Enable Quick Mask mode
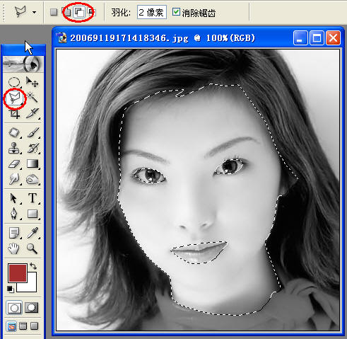The width and height of the screenshot is (347, 339). [32, 307]
